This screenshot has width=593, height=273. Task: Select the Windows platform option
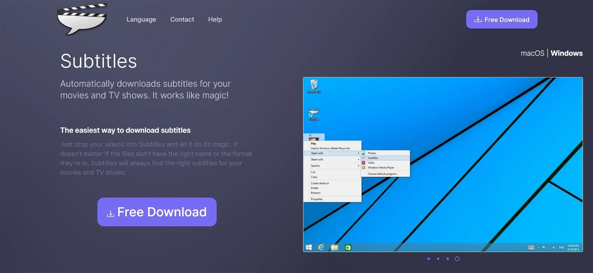coord(566,53)
